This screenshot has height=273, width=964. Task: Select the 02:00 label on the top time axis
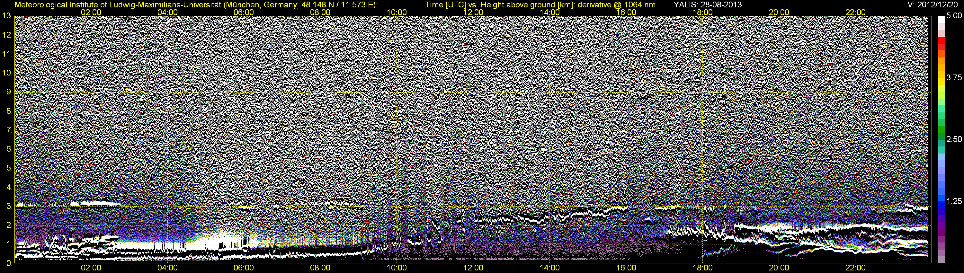(91, 12)
